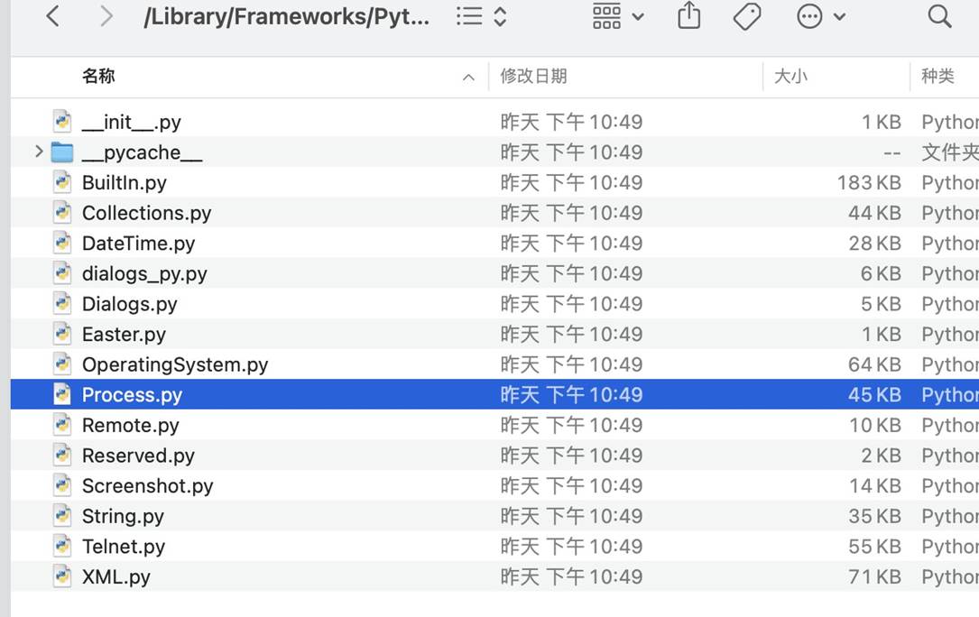Open the Share toolbar icon
Image resolution: width=979 pixels, height=617 pixels.
[x=689, y=16]
